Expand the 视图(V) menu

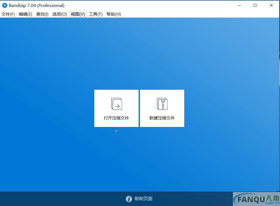point(78,14)
